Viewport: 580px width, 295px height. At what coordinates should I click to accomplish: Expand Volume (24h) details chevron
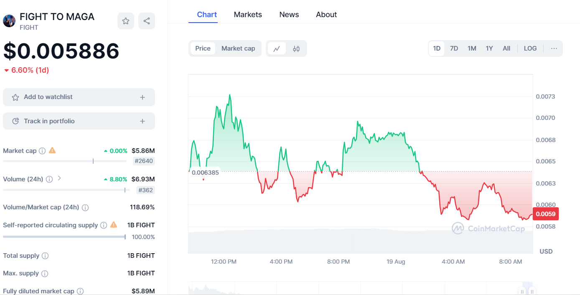(x=59, y=178)
